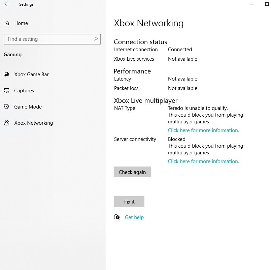Open Game Mode settings

tap(28, 107)
